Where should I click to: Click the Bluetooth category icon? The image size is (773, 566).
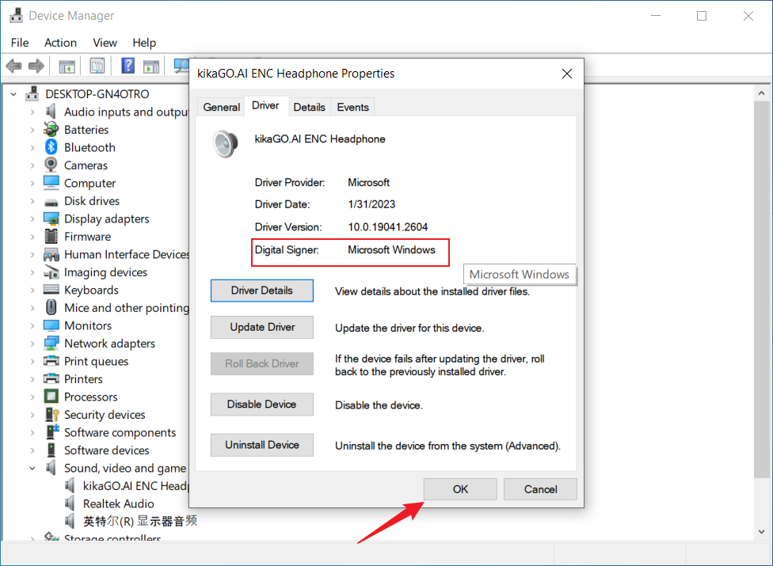point(51,147)
